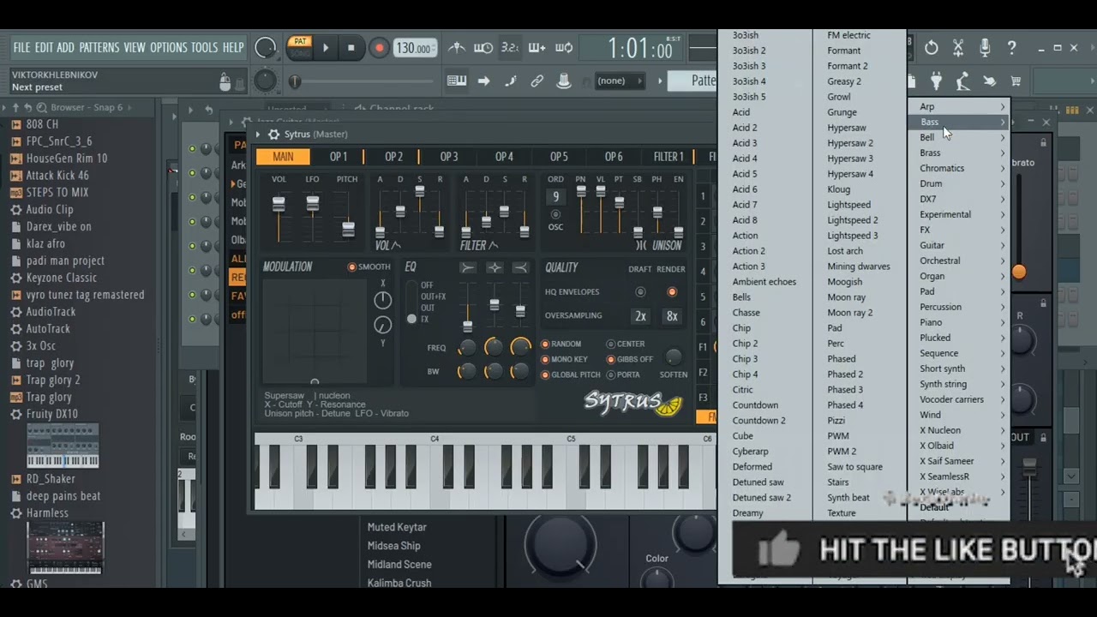This screenshot has height=617, width=1097.
Task: Open the PATTERNS menu
Action: click(99, 47)
